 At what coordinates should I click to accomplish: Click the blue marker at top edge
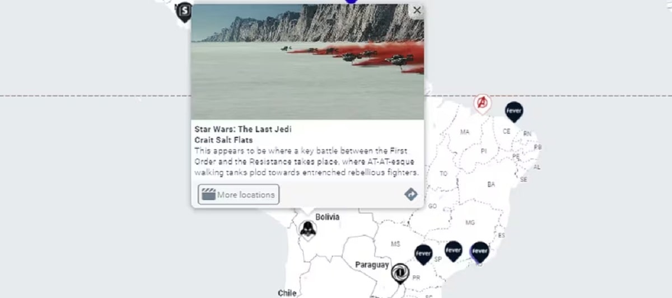pos(351,1)
